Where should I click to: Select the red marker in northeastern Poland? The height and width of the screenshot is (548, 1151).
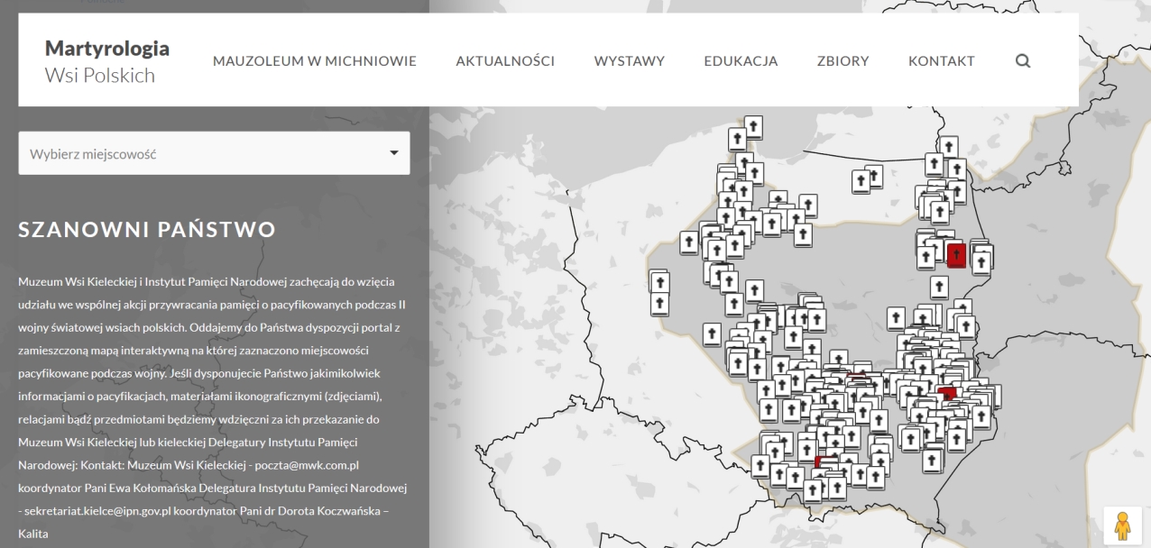pyautogui.click(x=956, y=256)
